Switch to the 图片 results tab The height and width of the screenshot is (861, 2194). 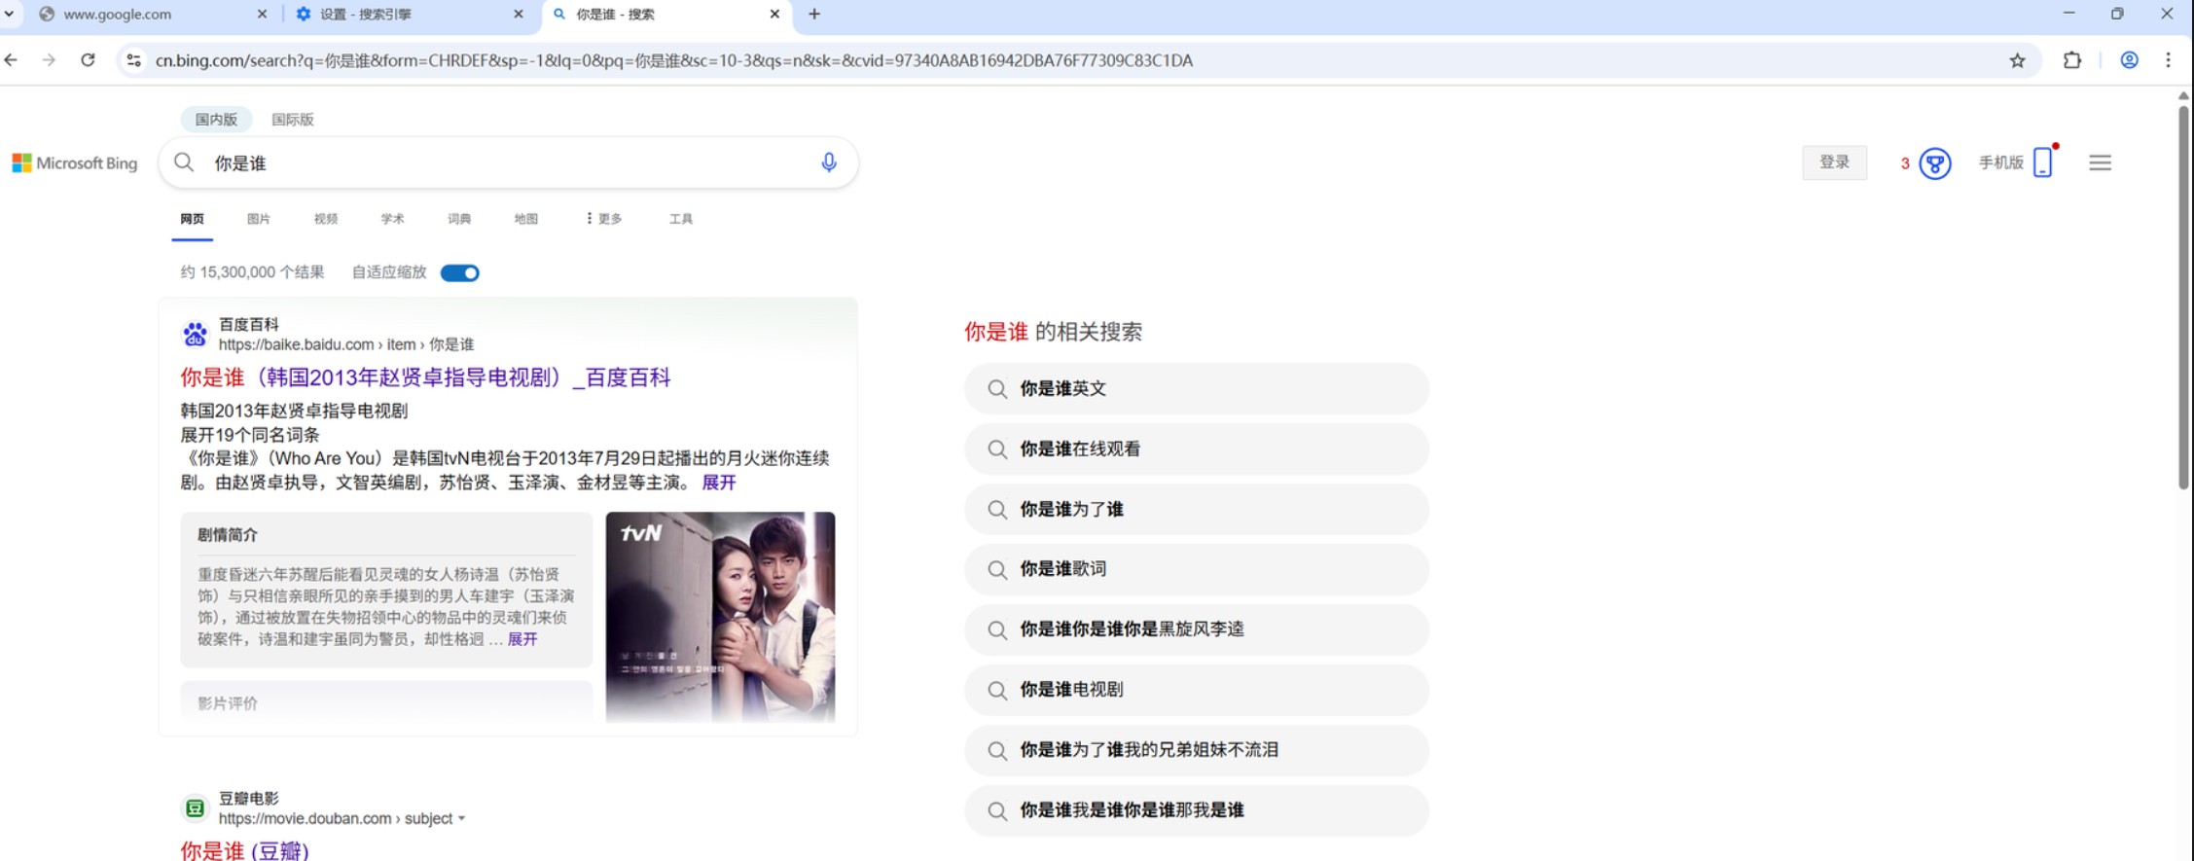click(x=258, y=219)
